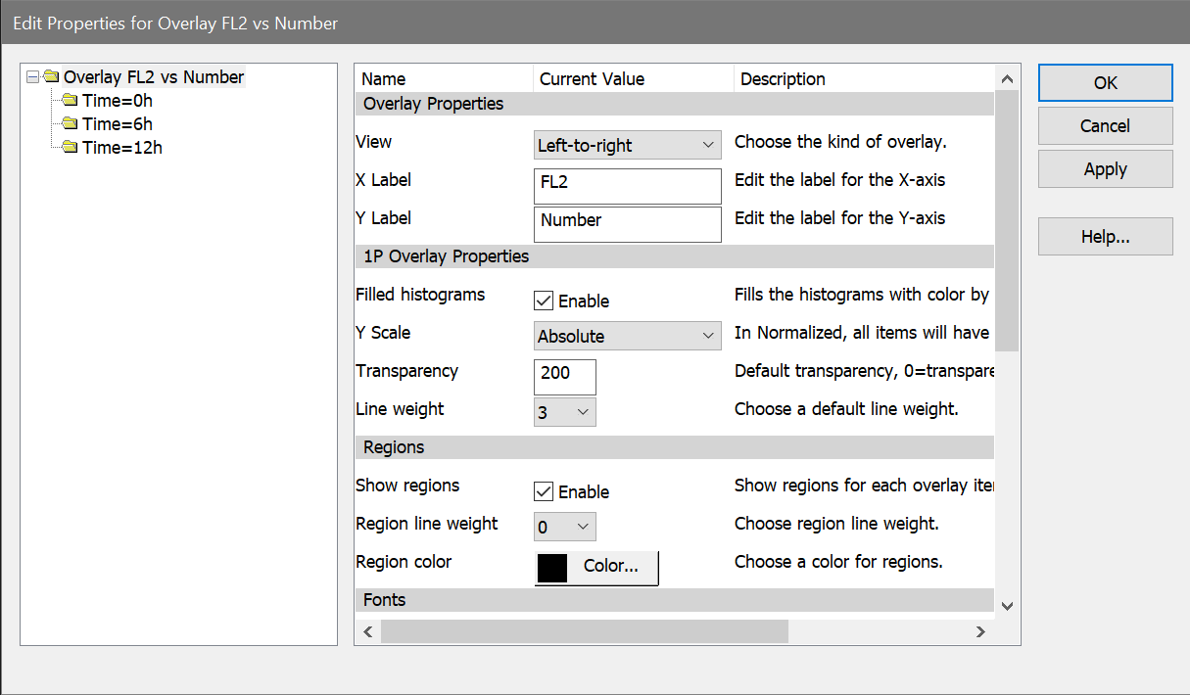Open the View dropdown showing Left-to-right
The width and height of the screenshot is (1190, 695).
pos(627,146)
